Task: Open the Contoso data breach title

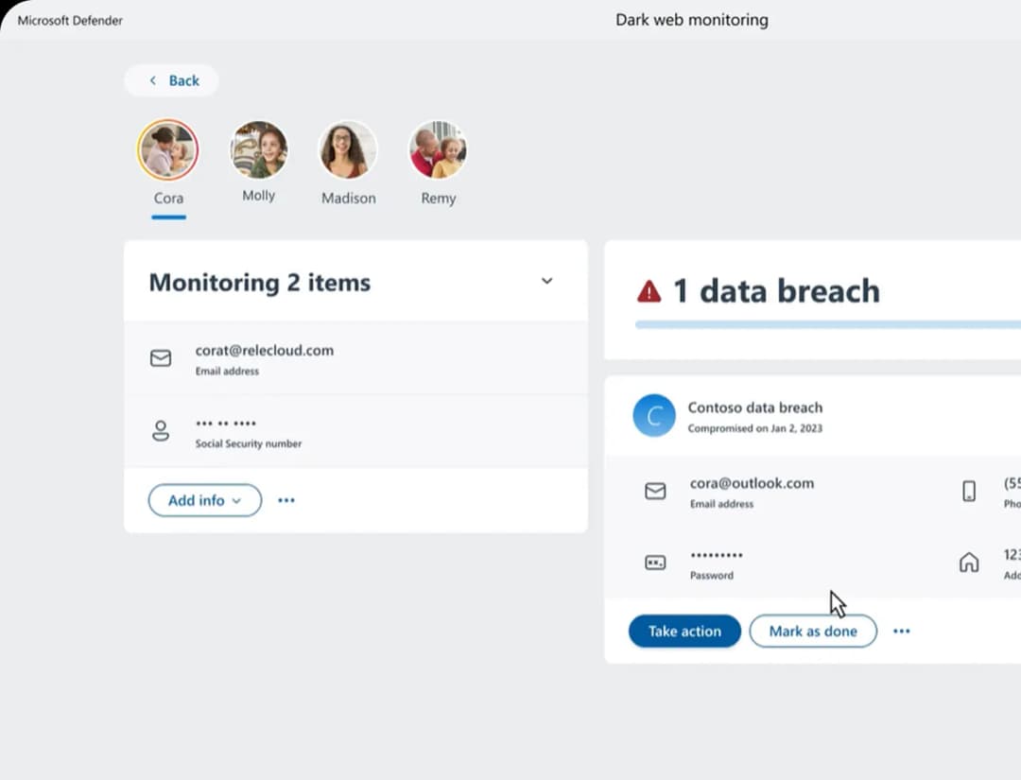Action: pos(755,407)
